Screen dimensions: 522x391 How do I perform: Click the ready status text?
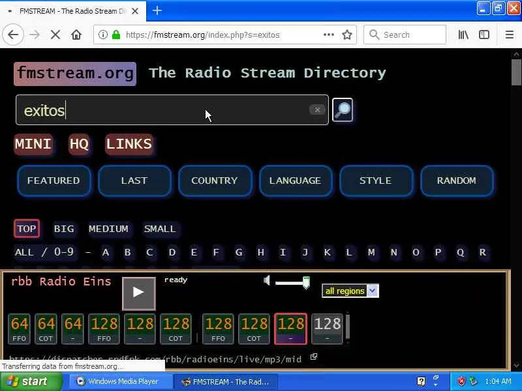pos(176,280)
